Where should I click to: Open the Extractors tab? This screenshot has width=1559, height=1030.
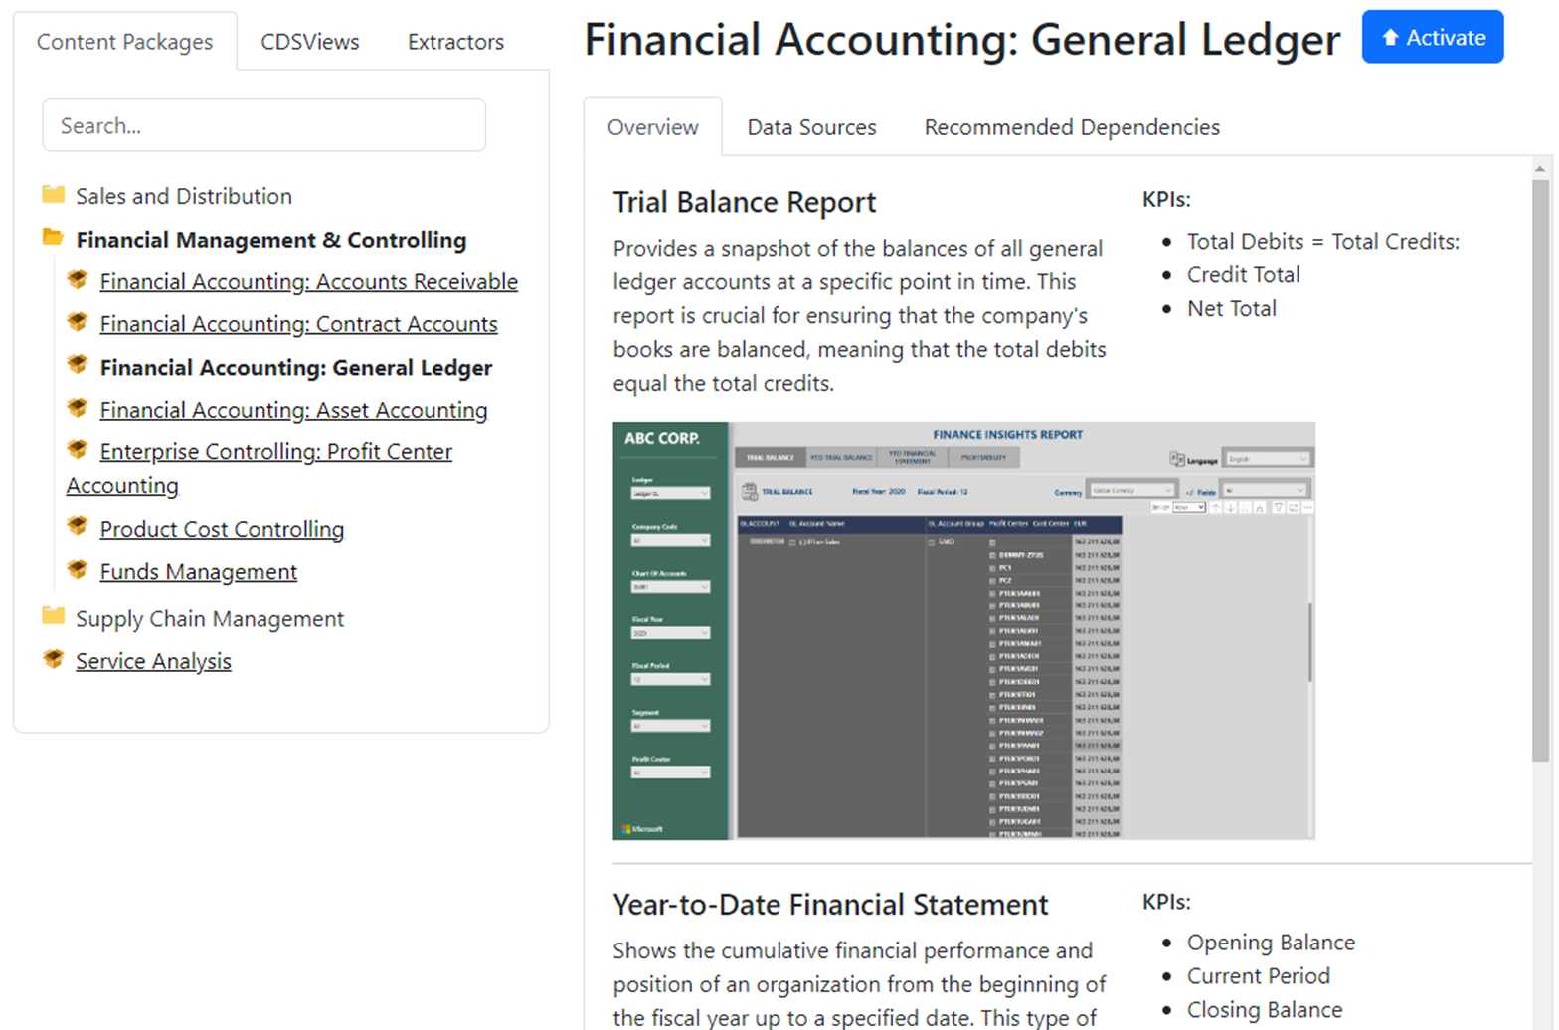point(455,42)
